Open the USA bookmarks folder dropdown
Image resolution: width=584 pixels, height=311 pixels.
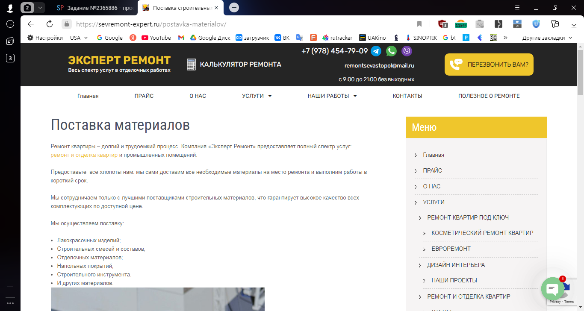pyautogui.click(x=79, y=38)
